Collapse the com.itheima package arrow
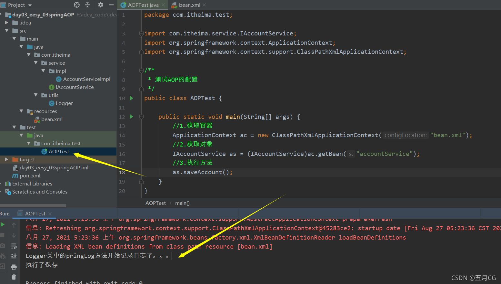Viewport: 501px width, 284px height. click(x=29, y=55)
